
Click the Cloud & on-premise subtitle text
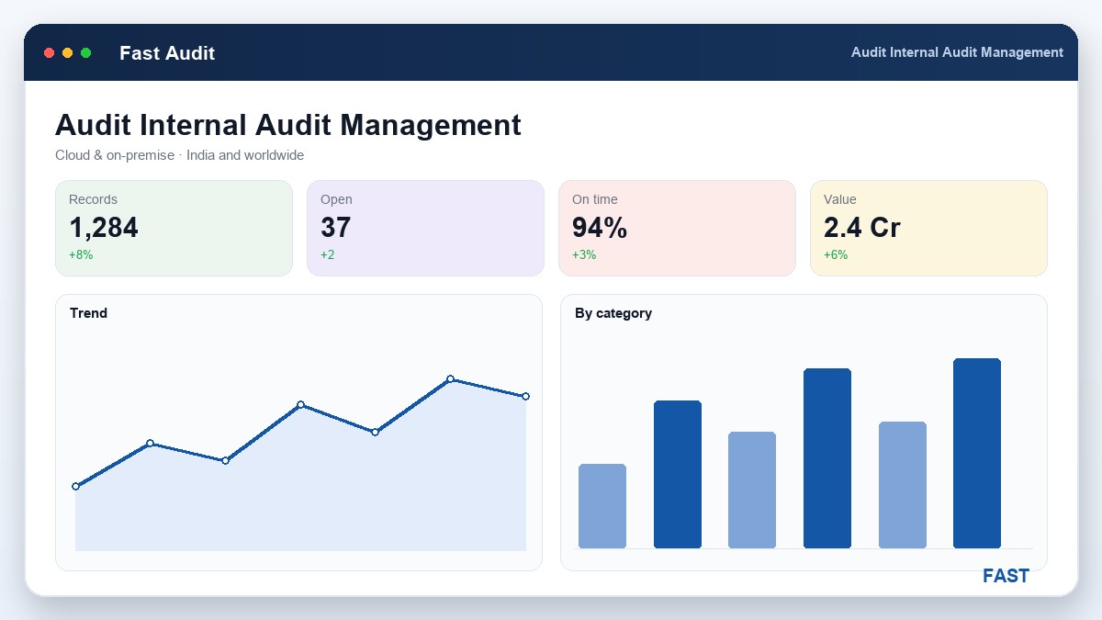(179, 155)
